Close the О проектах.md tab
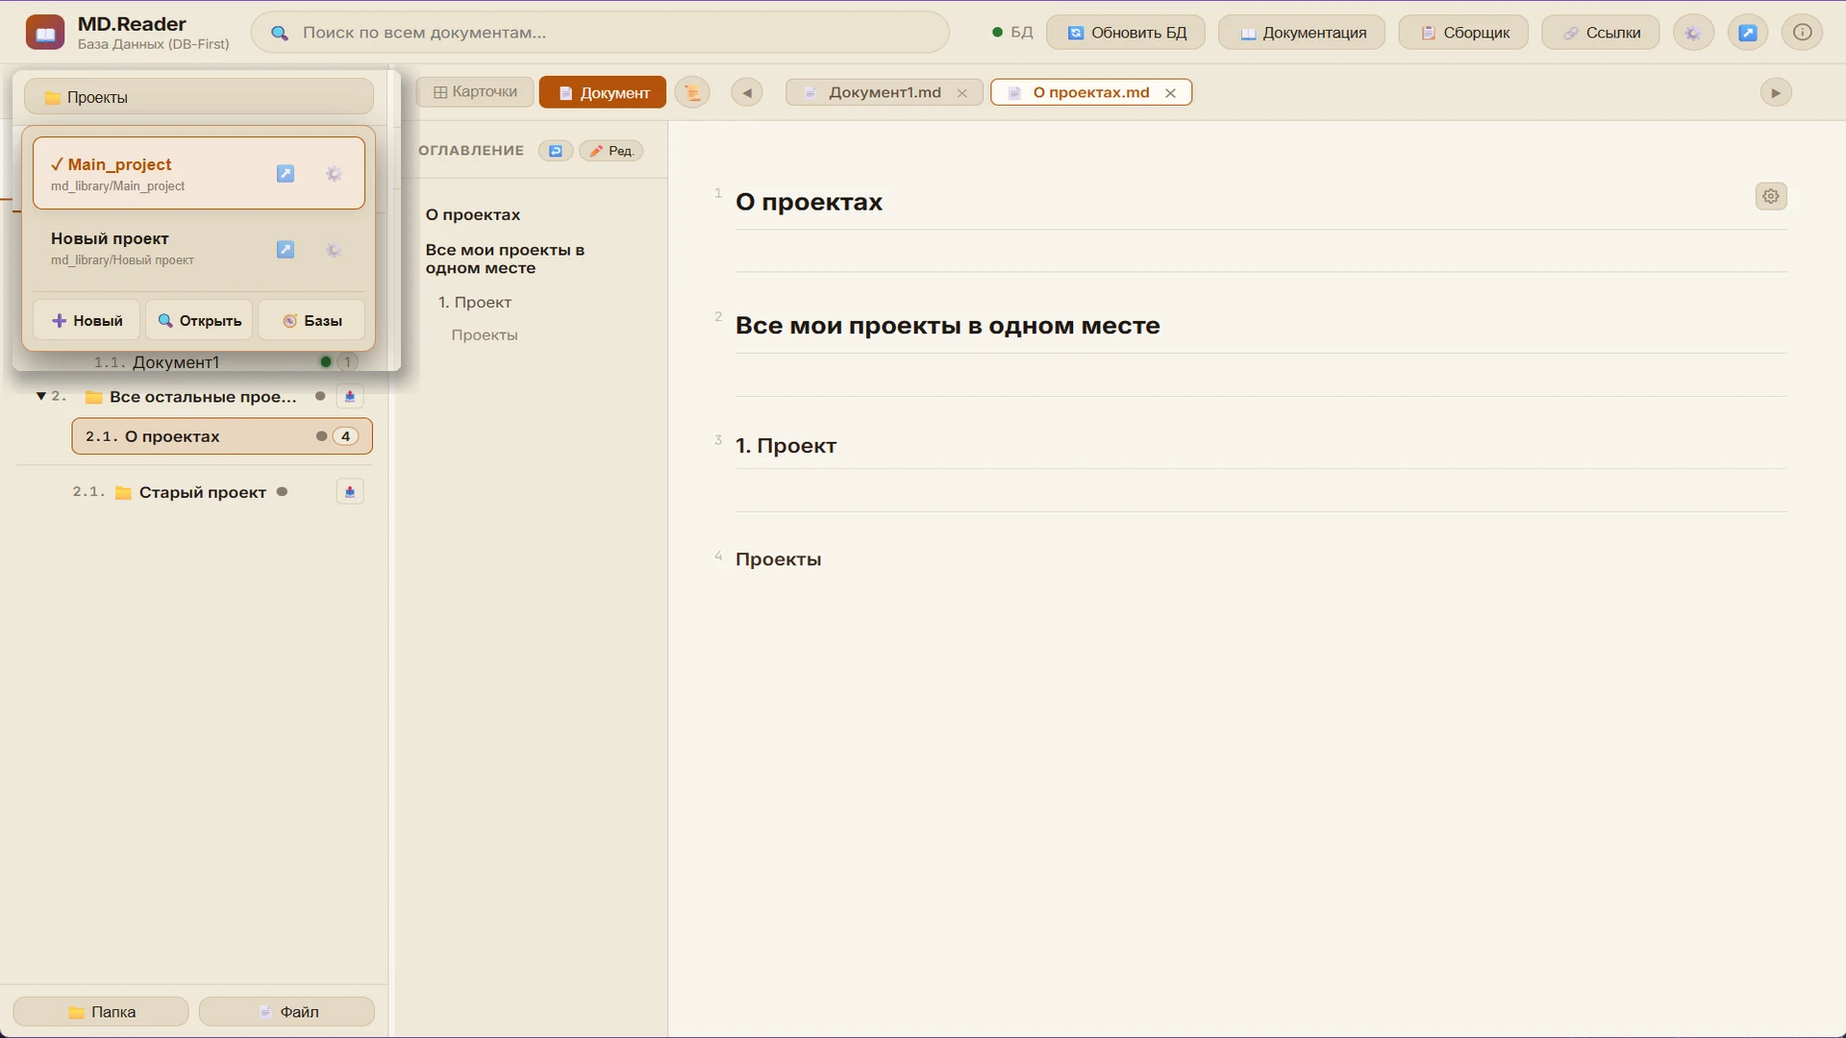Viewport: 1846px width, 1038px height. 1170,93
